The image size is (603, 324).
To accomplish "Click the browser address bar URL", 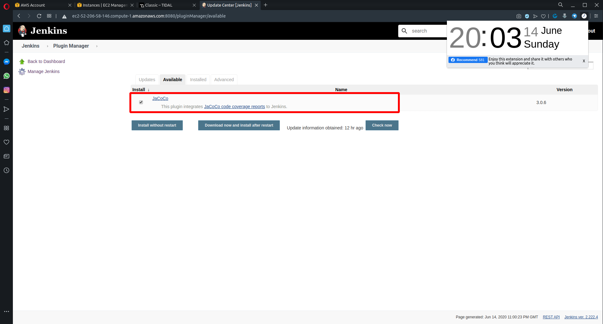I will (x=149, y=16).
